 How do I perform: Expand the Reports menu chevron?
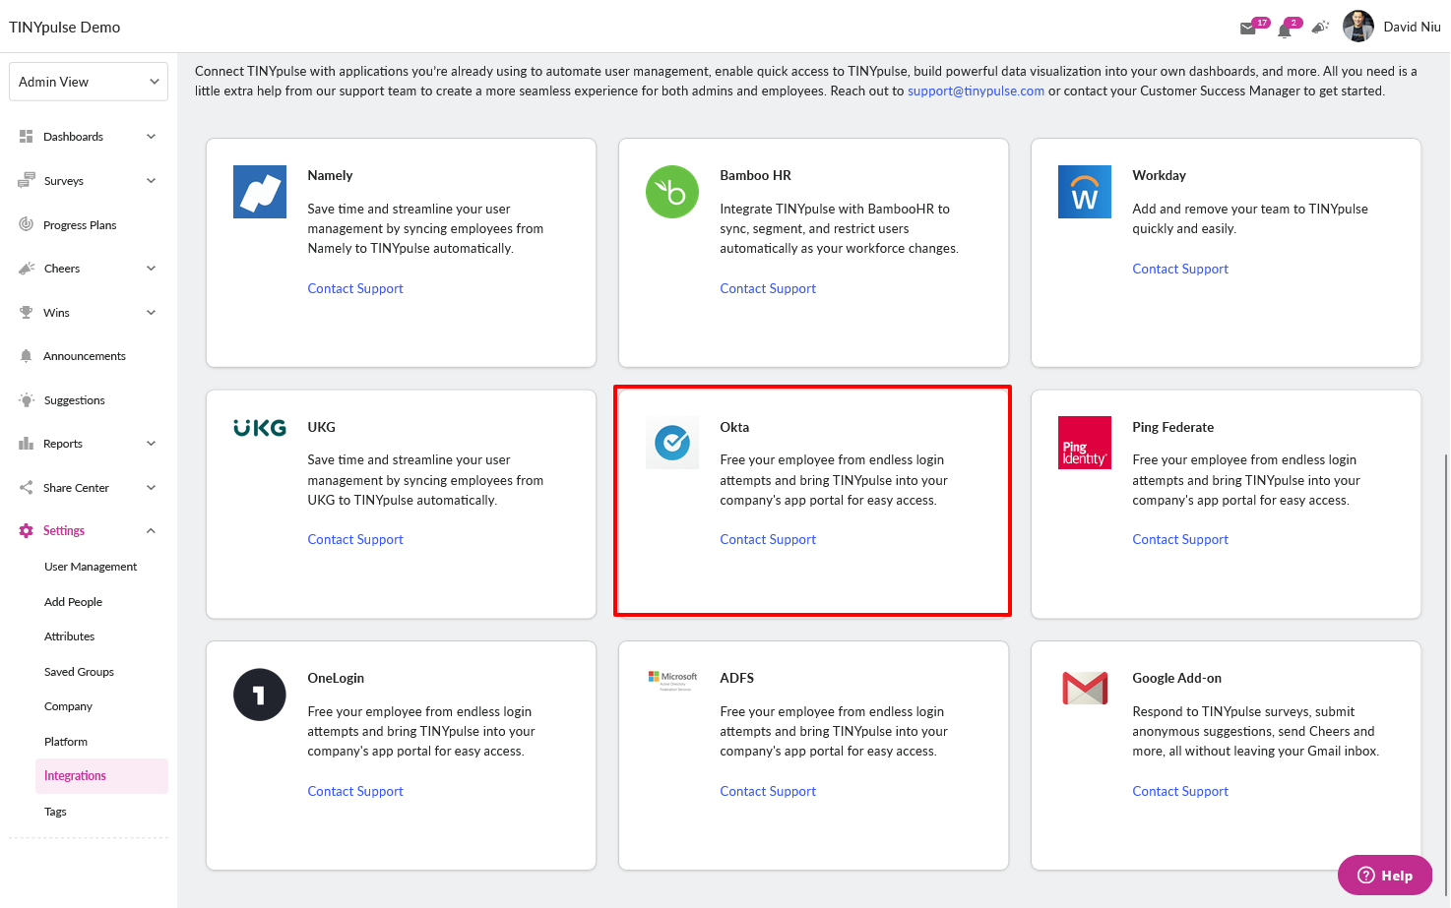coord(152,444)
